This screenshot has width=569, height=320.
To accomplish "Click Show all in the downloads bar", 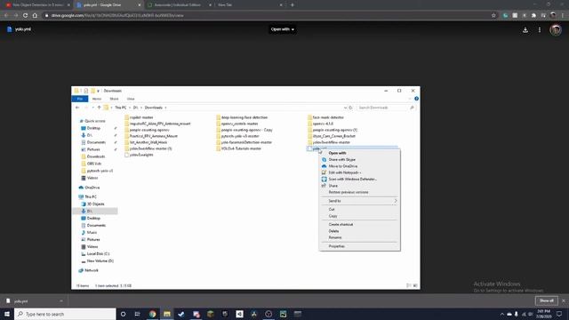I will pyautogui.click(x=546, y=300).
